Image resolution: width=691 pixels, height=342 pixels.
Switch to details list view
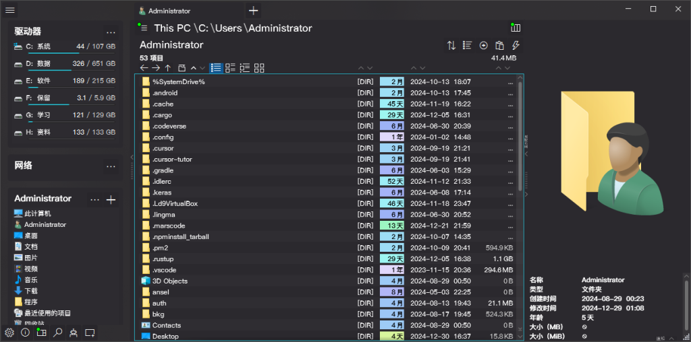click(x=216, y=68)
